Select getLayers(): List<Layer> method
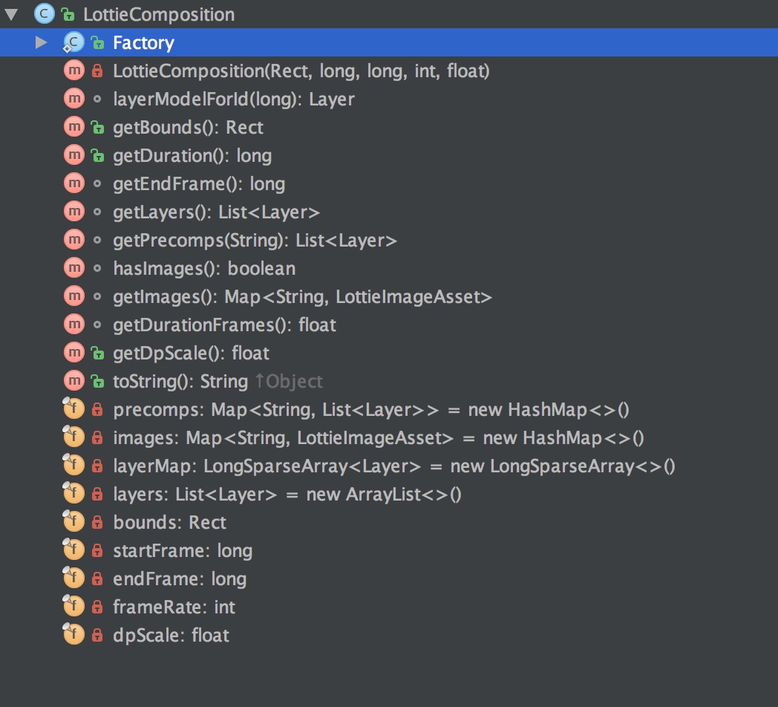The width and height of the screenshot is (778, 707). 216,212
